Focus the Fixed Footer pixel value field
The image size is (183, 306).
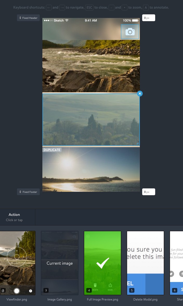148,192
